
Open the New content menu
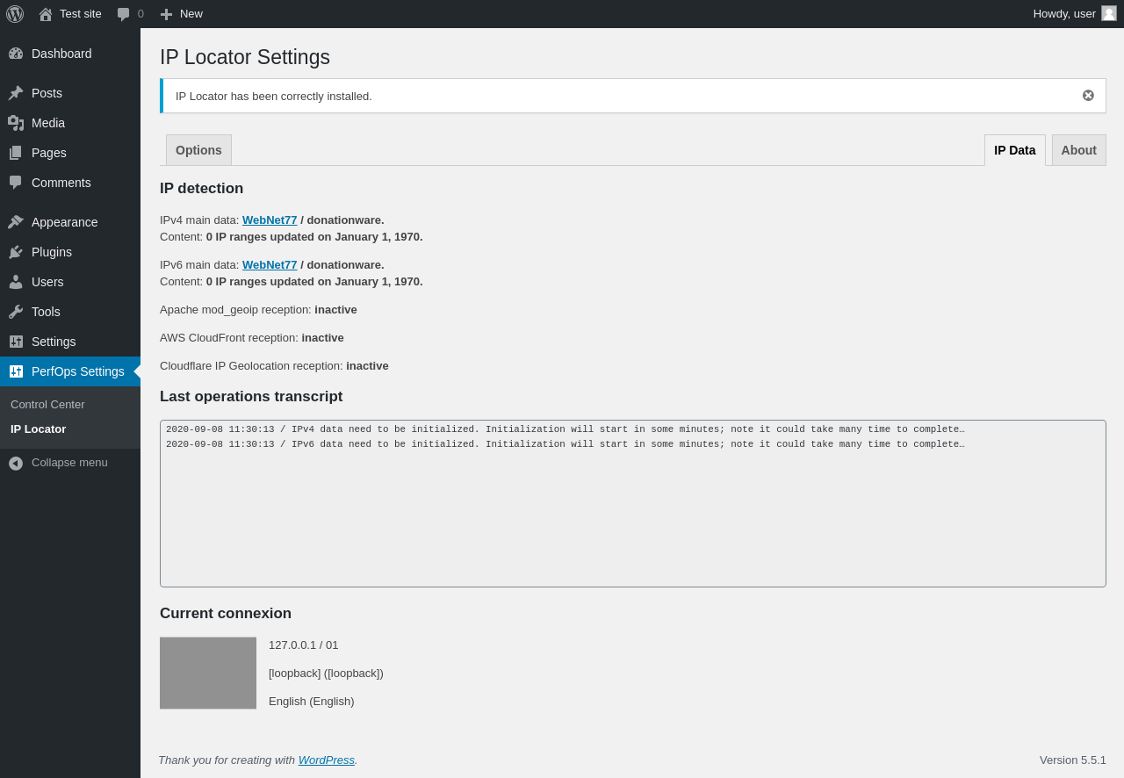click(x=182, y=14)
